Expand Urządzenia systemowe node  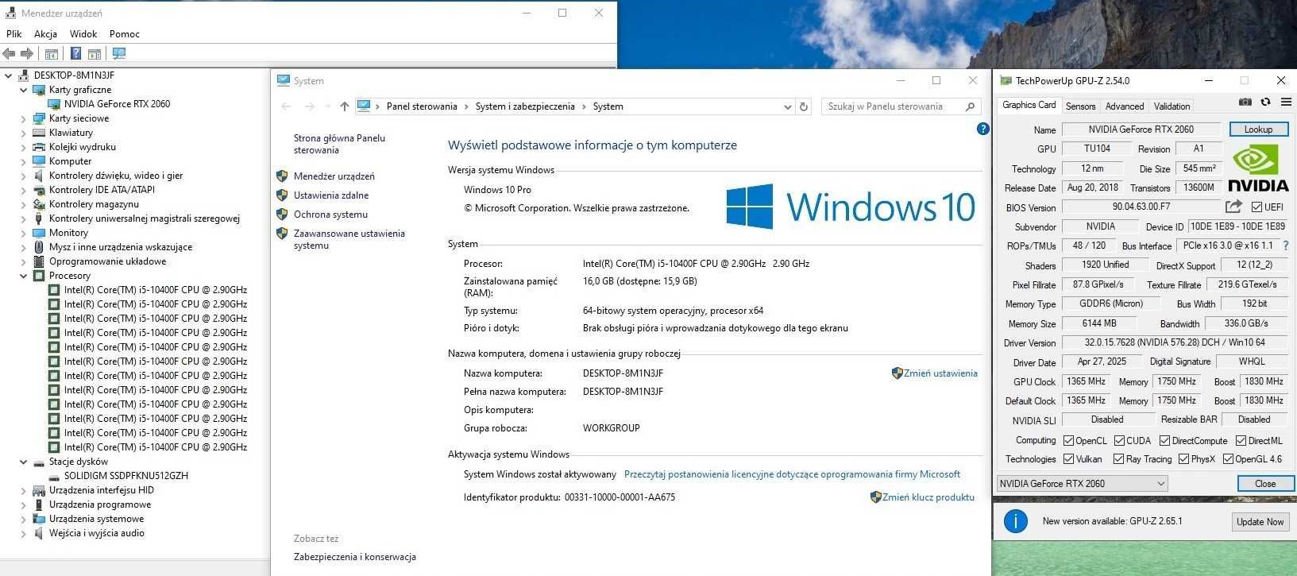click(x=24, y=519)
